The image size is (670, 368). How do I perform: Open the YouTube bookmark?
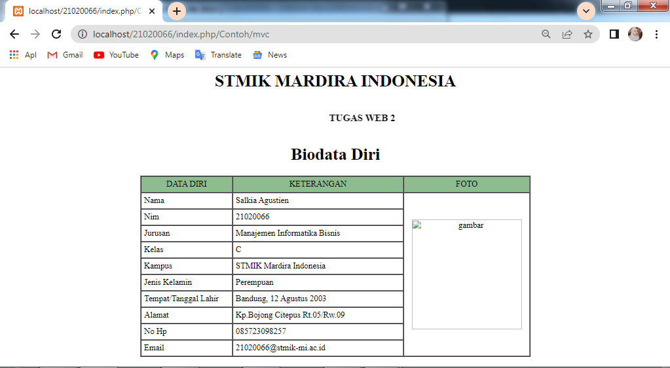116,55
